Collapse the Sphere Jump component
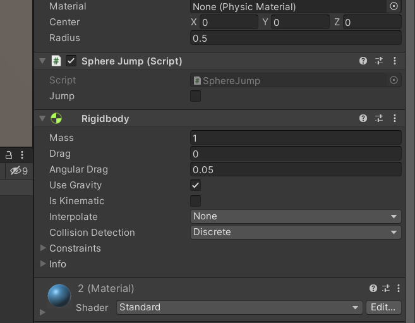 (42, 61)
